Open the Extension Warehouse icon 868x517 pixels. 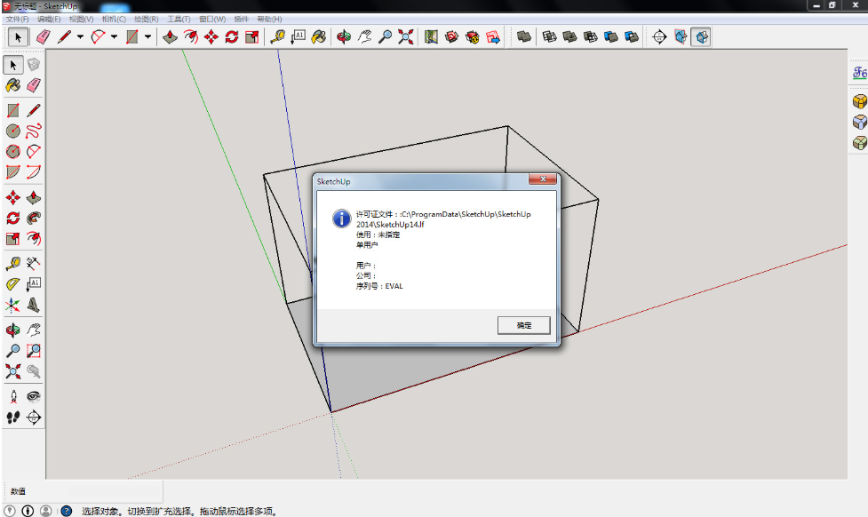[x=472, y=37]
